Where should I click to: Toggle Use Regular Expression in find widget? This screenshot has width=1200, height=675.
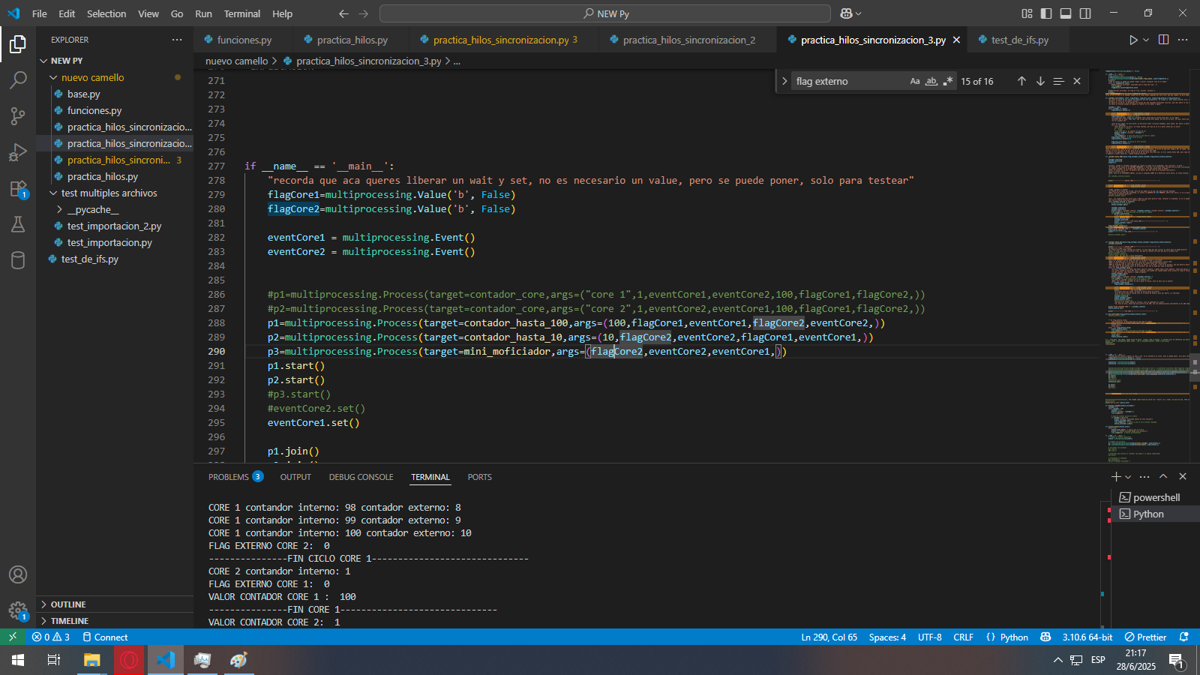click(948, 81)
